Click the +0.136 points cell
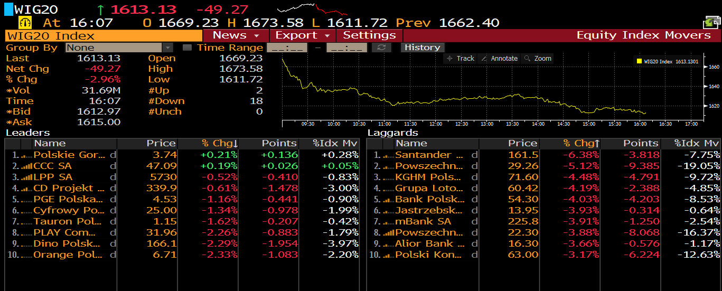Viewport: 722px width, 291px height. point(279,155)
